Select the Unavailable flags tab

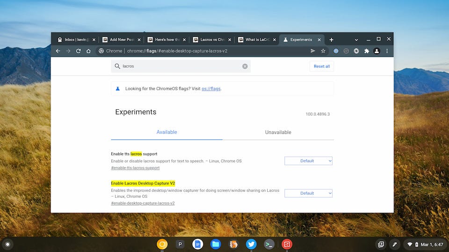point(278,132)
